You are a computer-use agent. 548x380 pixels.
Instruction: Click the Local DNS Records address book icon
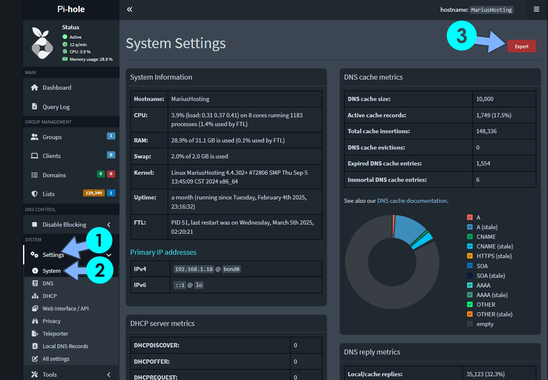[35, 346]
